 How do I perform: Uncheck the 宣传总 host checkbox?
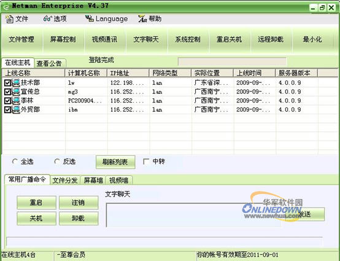[x=7, y=92]
